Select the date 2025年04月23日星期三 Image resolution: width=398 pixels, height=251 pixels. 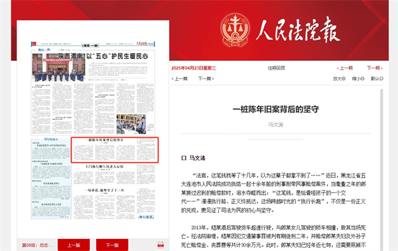(x=194, y=68)
